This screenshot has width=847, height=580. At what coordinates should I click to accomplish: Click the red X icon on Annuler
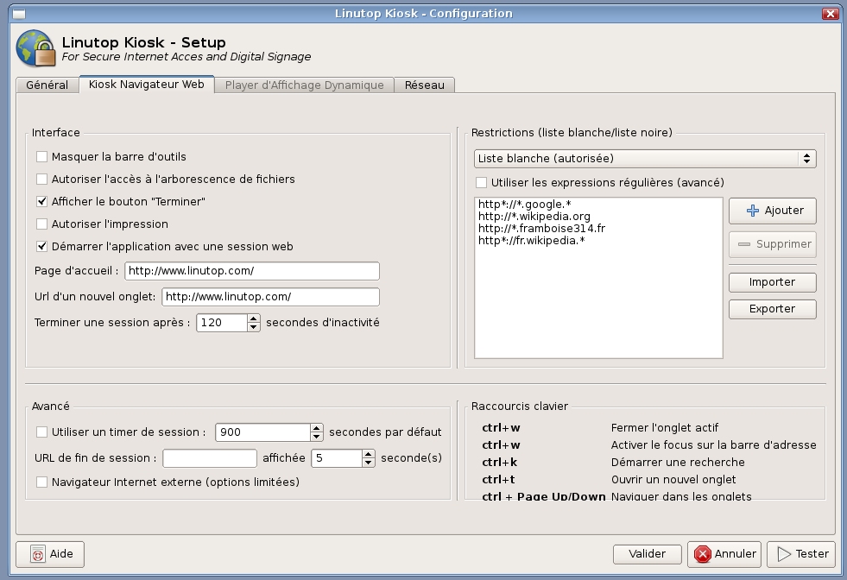pyautogui.click(x=702, y=554)
